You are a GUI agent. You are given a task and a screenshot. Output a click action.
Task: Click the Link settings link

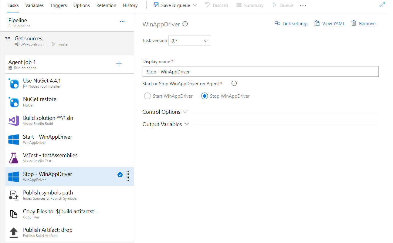coord(295,24)
